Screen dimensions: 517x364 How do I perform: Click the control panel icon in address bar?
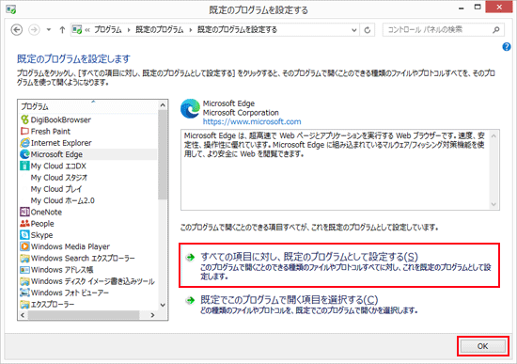77,30
